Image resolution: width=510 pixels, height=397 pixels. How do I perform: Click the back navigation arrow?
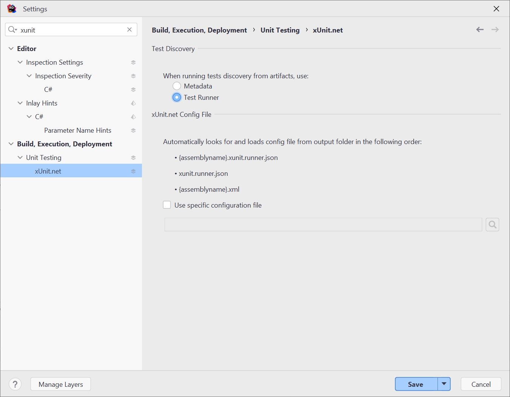tap(480, 29)
